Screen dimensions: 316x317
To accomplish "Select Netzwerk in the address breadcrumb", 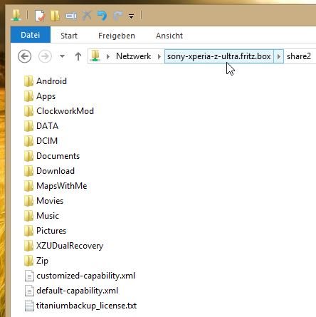I will [134, 56].
